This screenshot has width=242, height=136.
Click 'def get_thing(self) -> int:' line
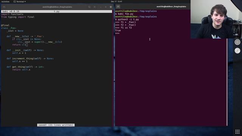click(x=25, y=67)
